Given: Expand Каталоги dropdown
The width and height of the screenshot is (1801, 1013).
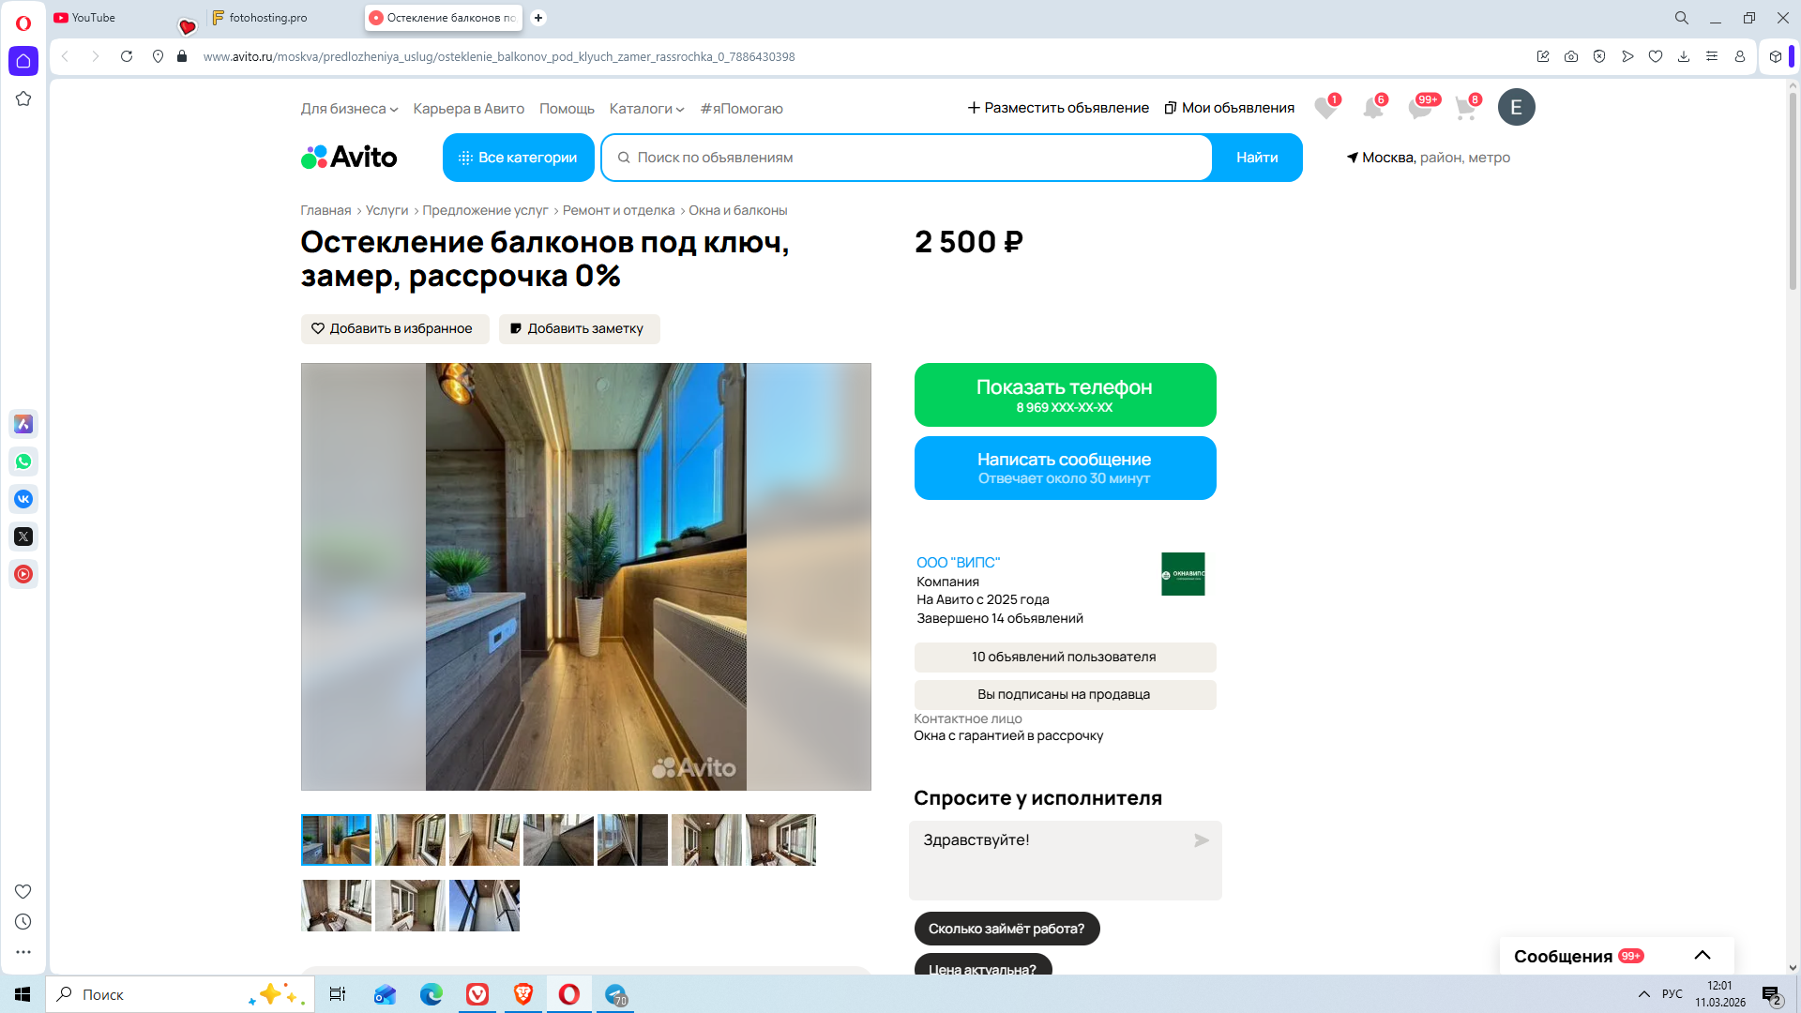Looking at the screenshot, I should pyautogui.click(x=646, y=109).
